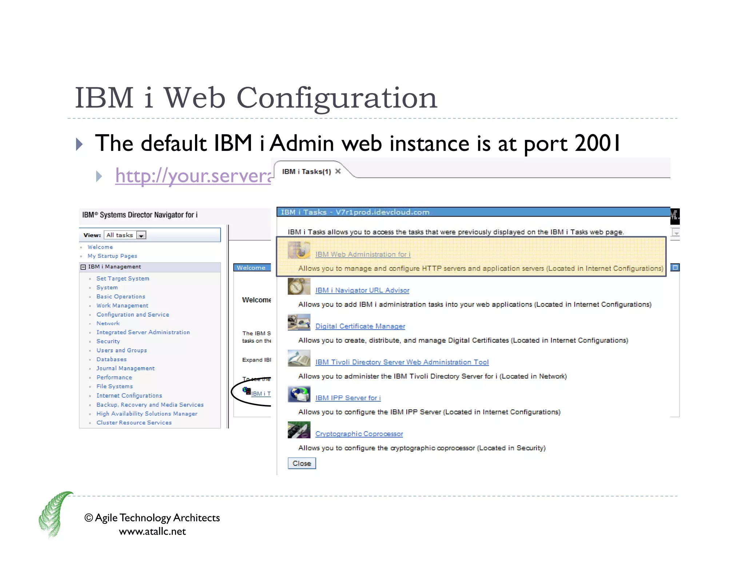
Task: Click the IBM Web Administration for i icon
Action: (299, 250)
